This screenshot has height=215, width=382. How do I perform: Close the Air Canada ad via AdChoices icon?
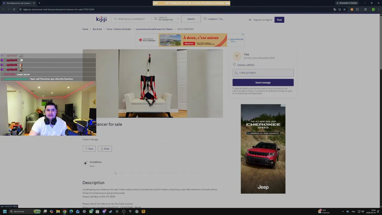point(243,35)
